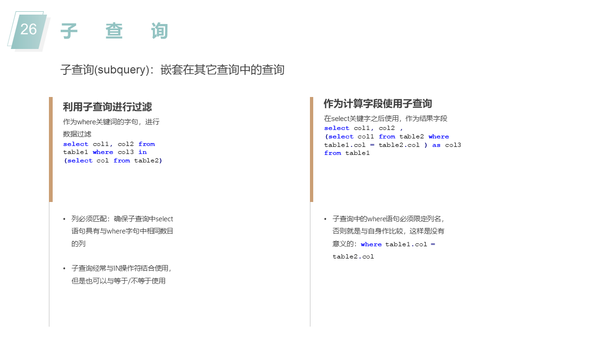Viewport: 602px width, 339px height.
Task: Click heading 作为计算字段使用子查询
Action: click(378, 104)
